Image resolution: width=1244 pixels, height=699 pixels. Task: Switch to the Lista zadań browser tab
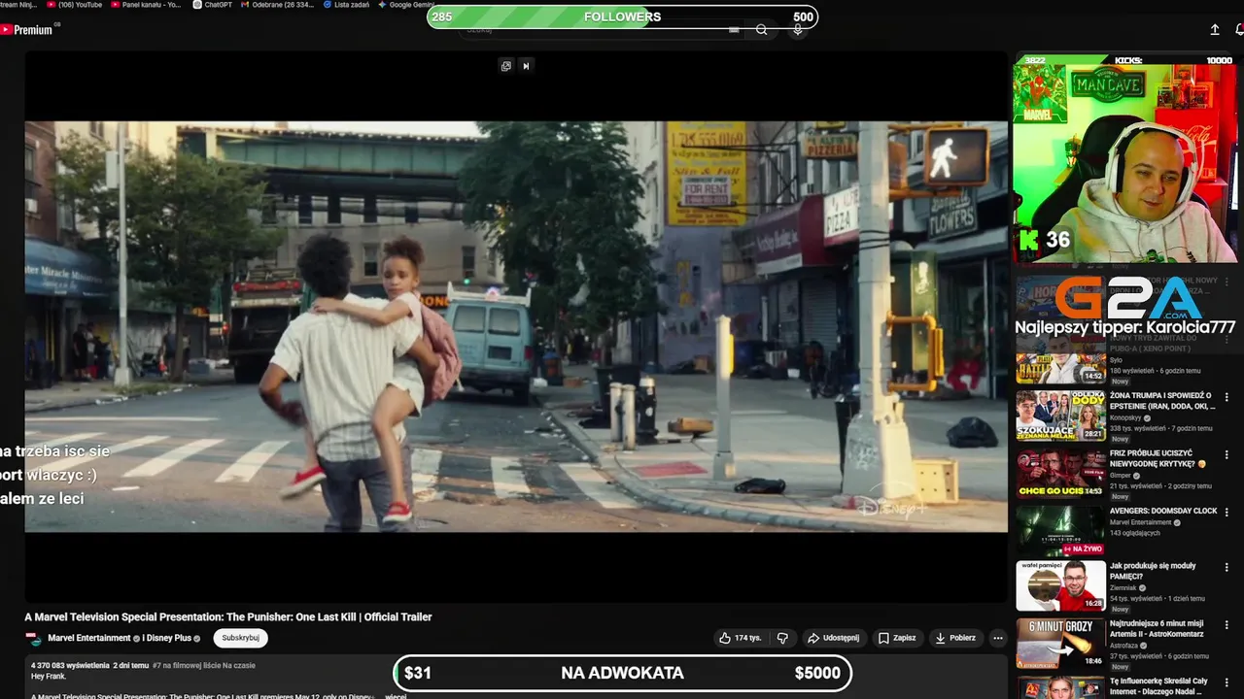(346, 5)
